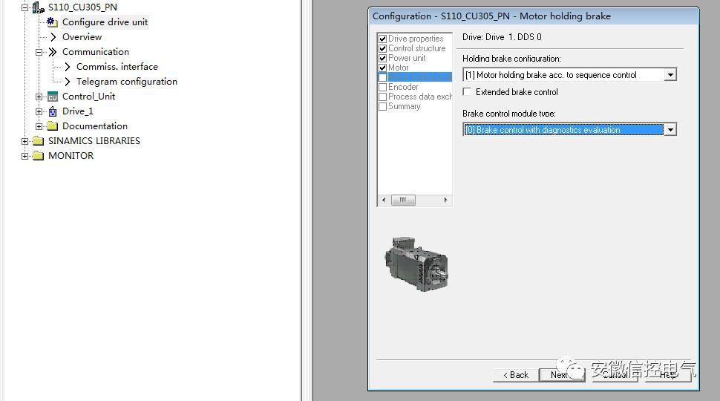The height and width of the screenshot is (401, 720).
Task: Click the Power unit step label
Action: coord(407,58)
